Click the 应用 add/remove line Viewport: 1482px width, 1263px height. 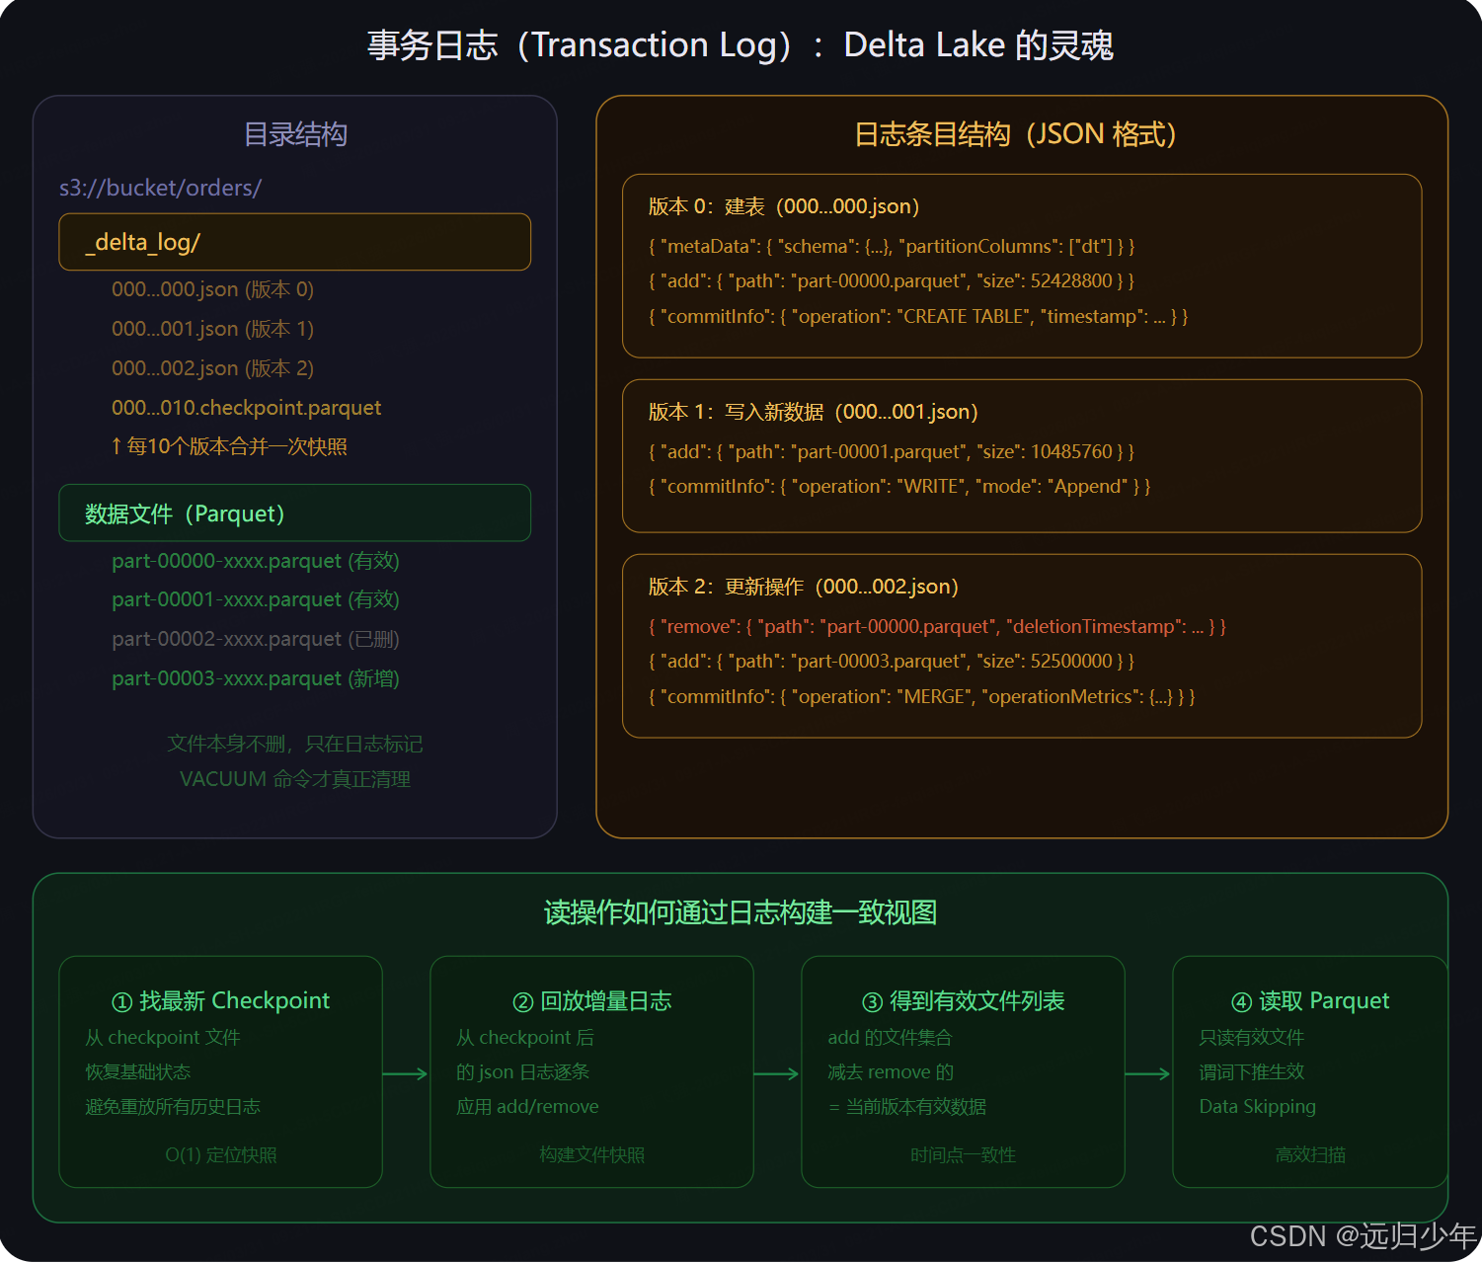point(528,1107)
